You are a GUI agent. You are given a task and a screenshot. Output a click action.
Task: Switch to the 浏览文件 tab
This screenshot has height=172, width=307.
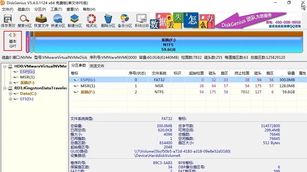(x=97, y=66)
